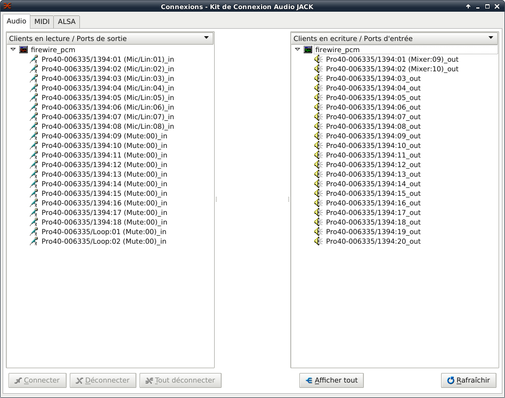
Task: Click the microphone icon for Mic/Lin:05_in port
Action: tap(34, 98)
